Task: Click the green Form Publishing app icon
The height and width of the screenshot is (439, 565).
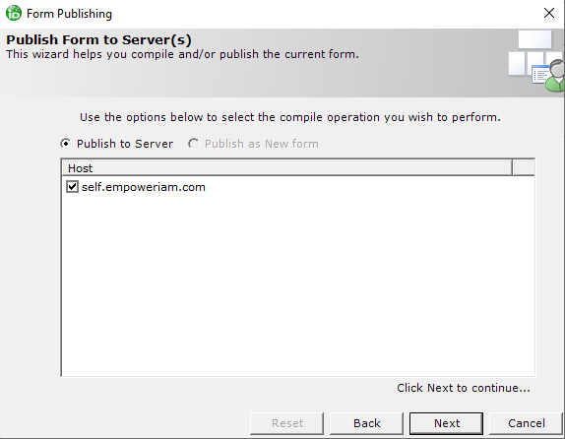Action: 14,14
